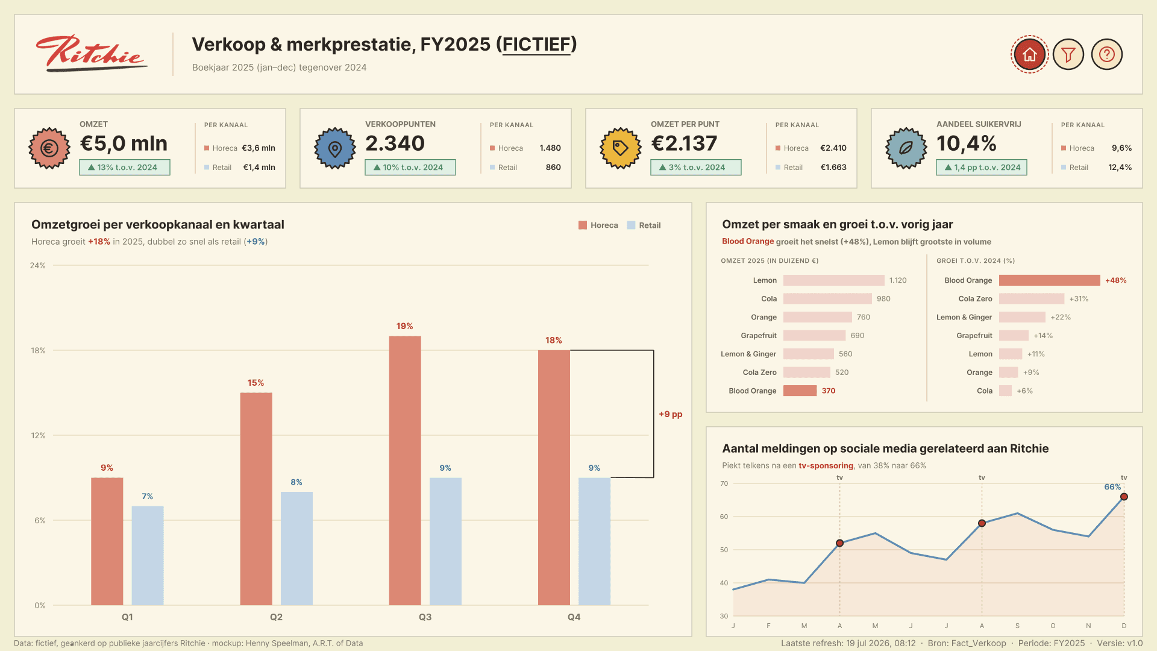1157x651 pixels.
Task: Click the April tv marker dot
Action: pos(839,543)
